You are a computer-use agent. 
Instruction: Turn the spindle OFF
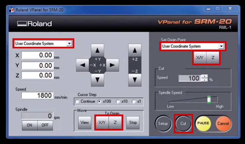(45, 125)
